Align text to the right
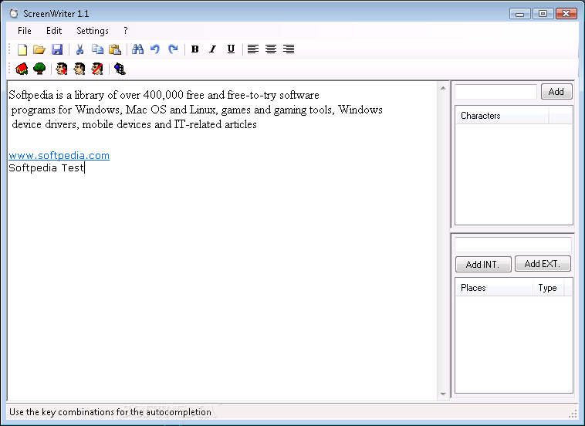Viewport: 585px width, 426px height. pos(289,49)
